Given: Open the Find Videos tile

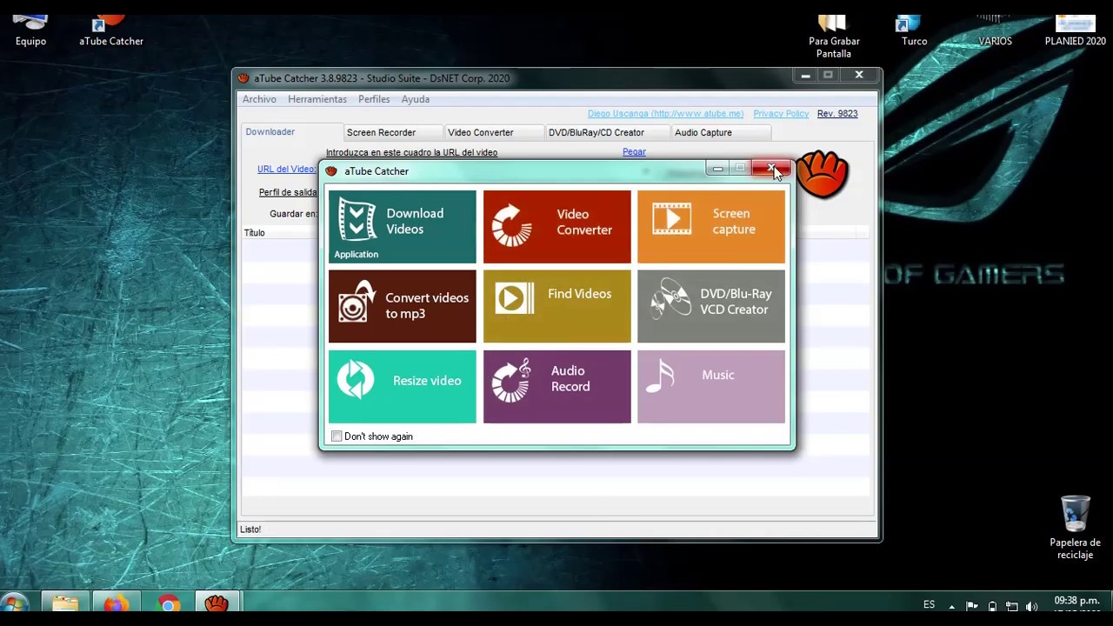Looking at the screenshot, I should (556, 306).
